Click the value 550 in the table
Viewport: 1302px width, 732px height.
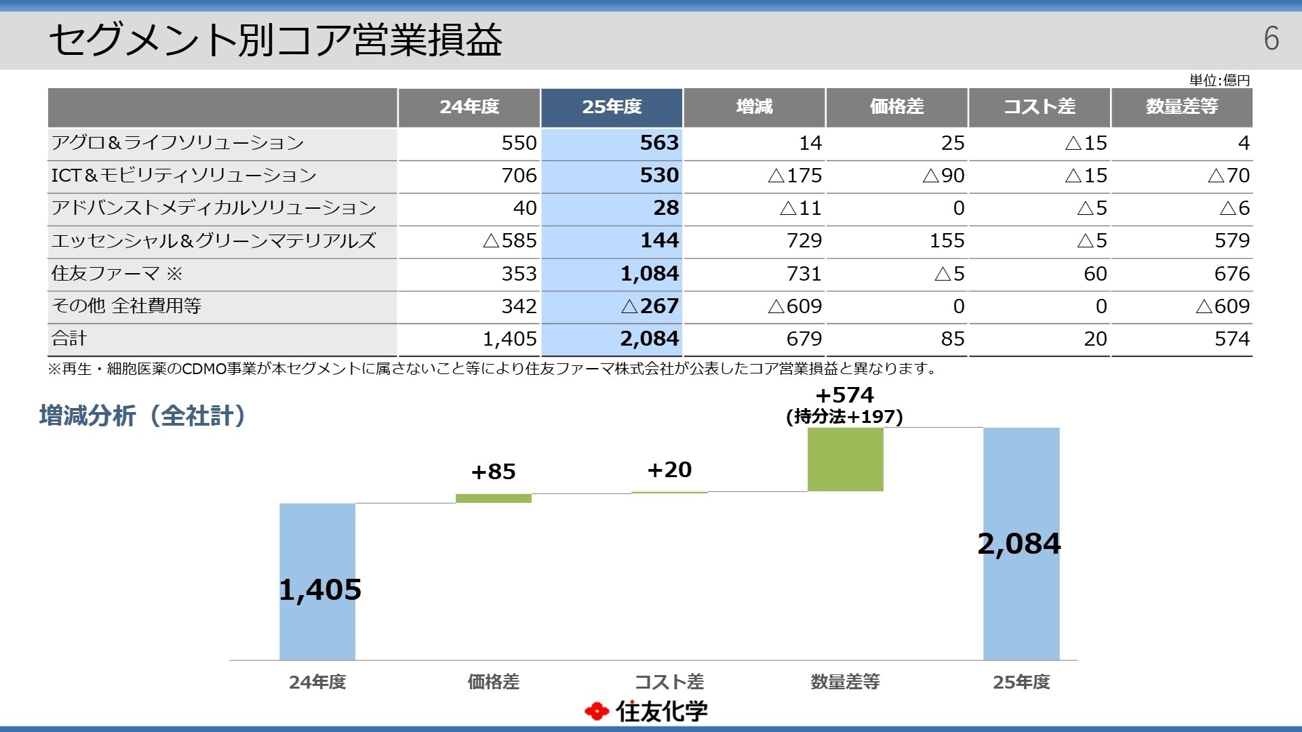click(x=519, y=143)
